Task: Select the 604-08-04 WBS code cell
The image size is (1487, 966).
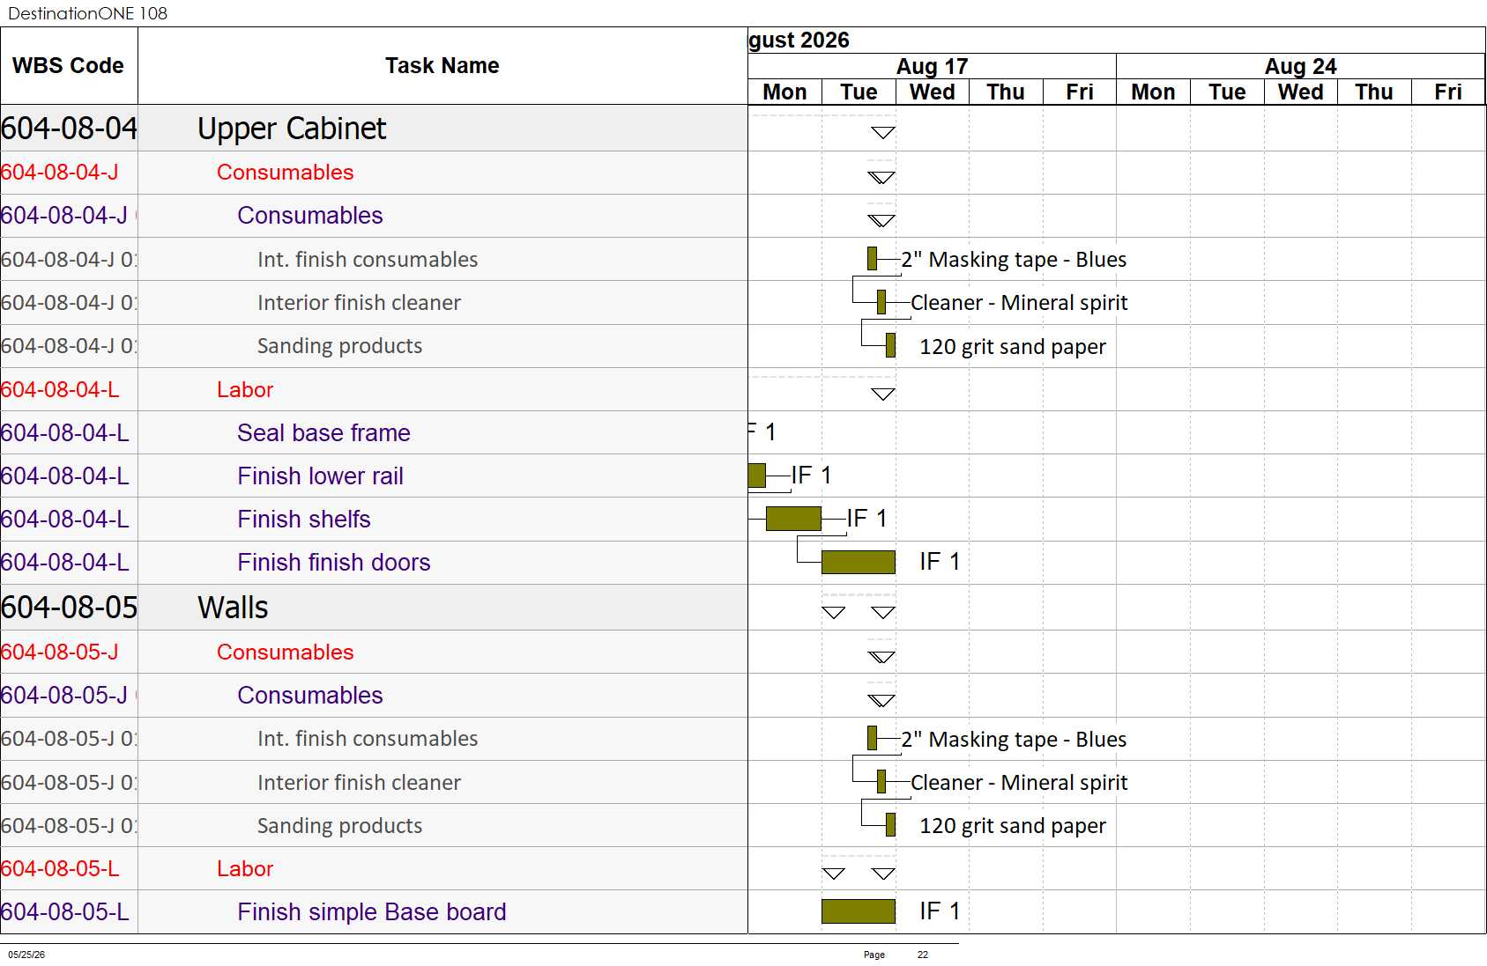Action: tap(69, 129)
